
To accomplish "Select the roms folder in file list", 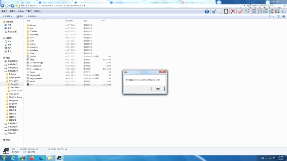I will (x=32, y=41).
